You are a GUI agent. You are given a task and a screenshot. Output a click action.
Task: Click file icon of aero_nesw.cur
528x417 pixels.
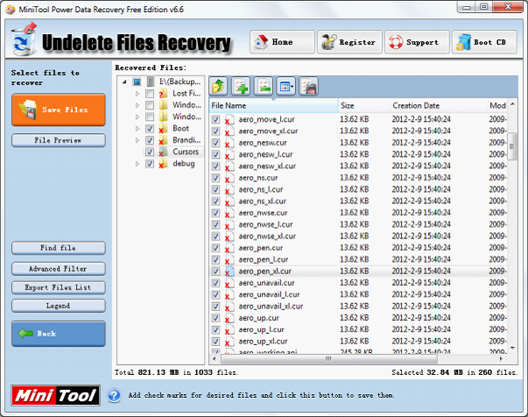click(229, 143)
